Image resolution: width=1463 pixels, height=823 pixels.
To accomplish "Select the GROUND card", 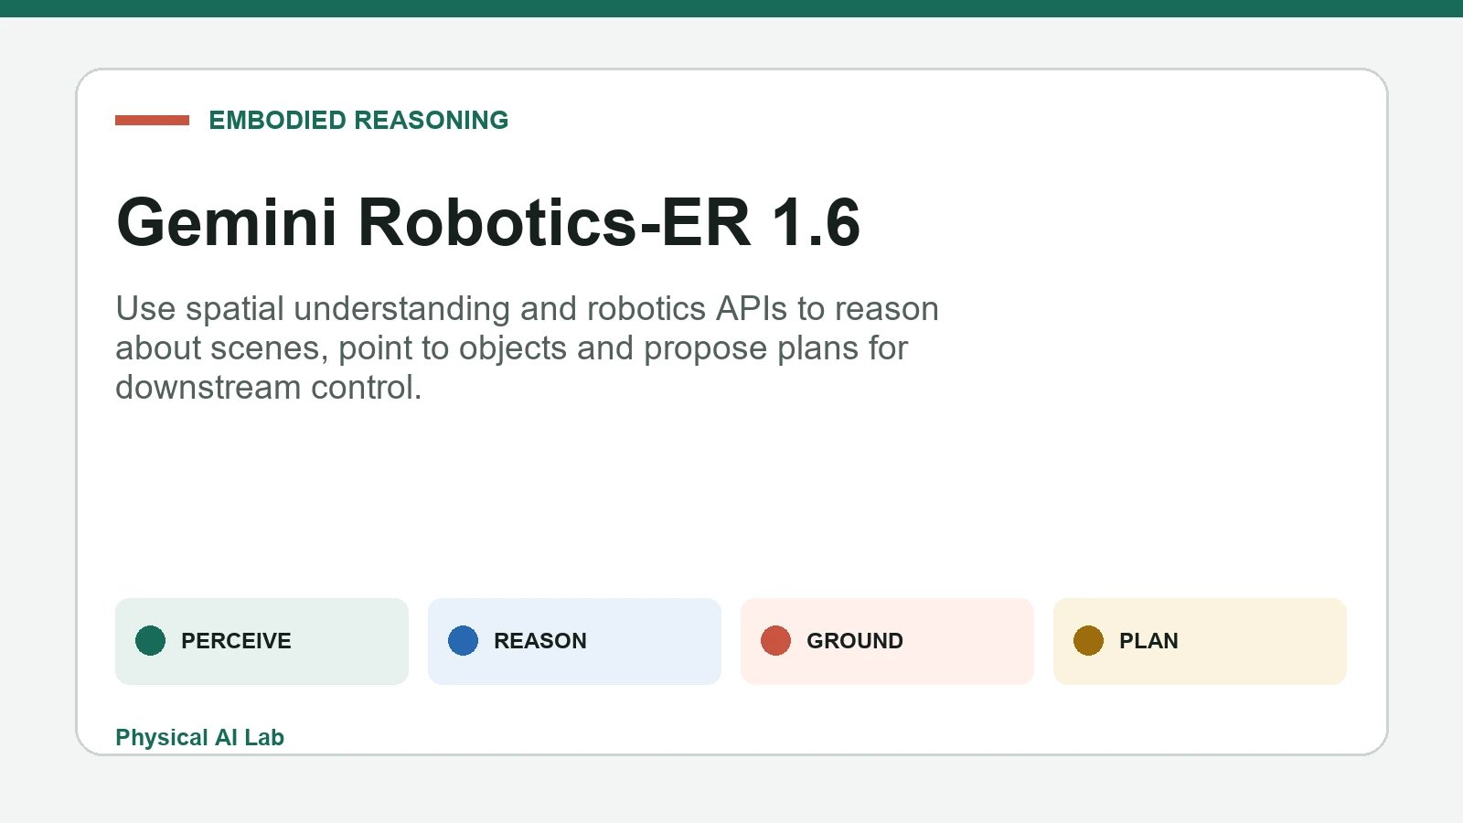I will (x=887, y=641).
